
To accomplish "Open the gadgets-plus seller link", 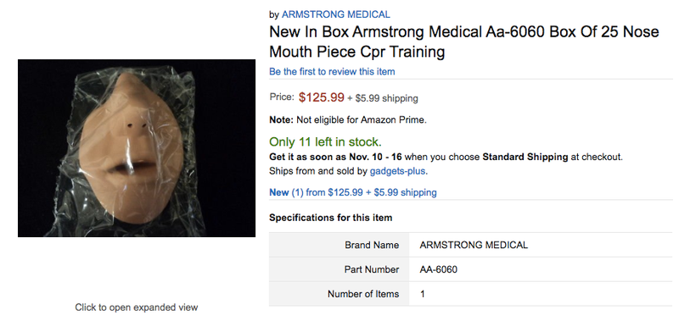I will [x=398, y=171].
